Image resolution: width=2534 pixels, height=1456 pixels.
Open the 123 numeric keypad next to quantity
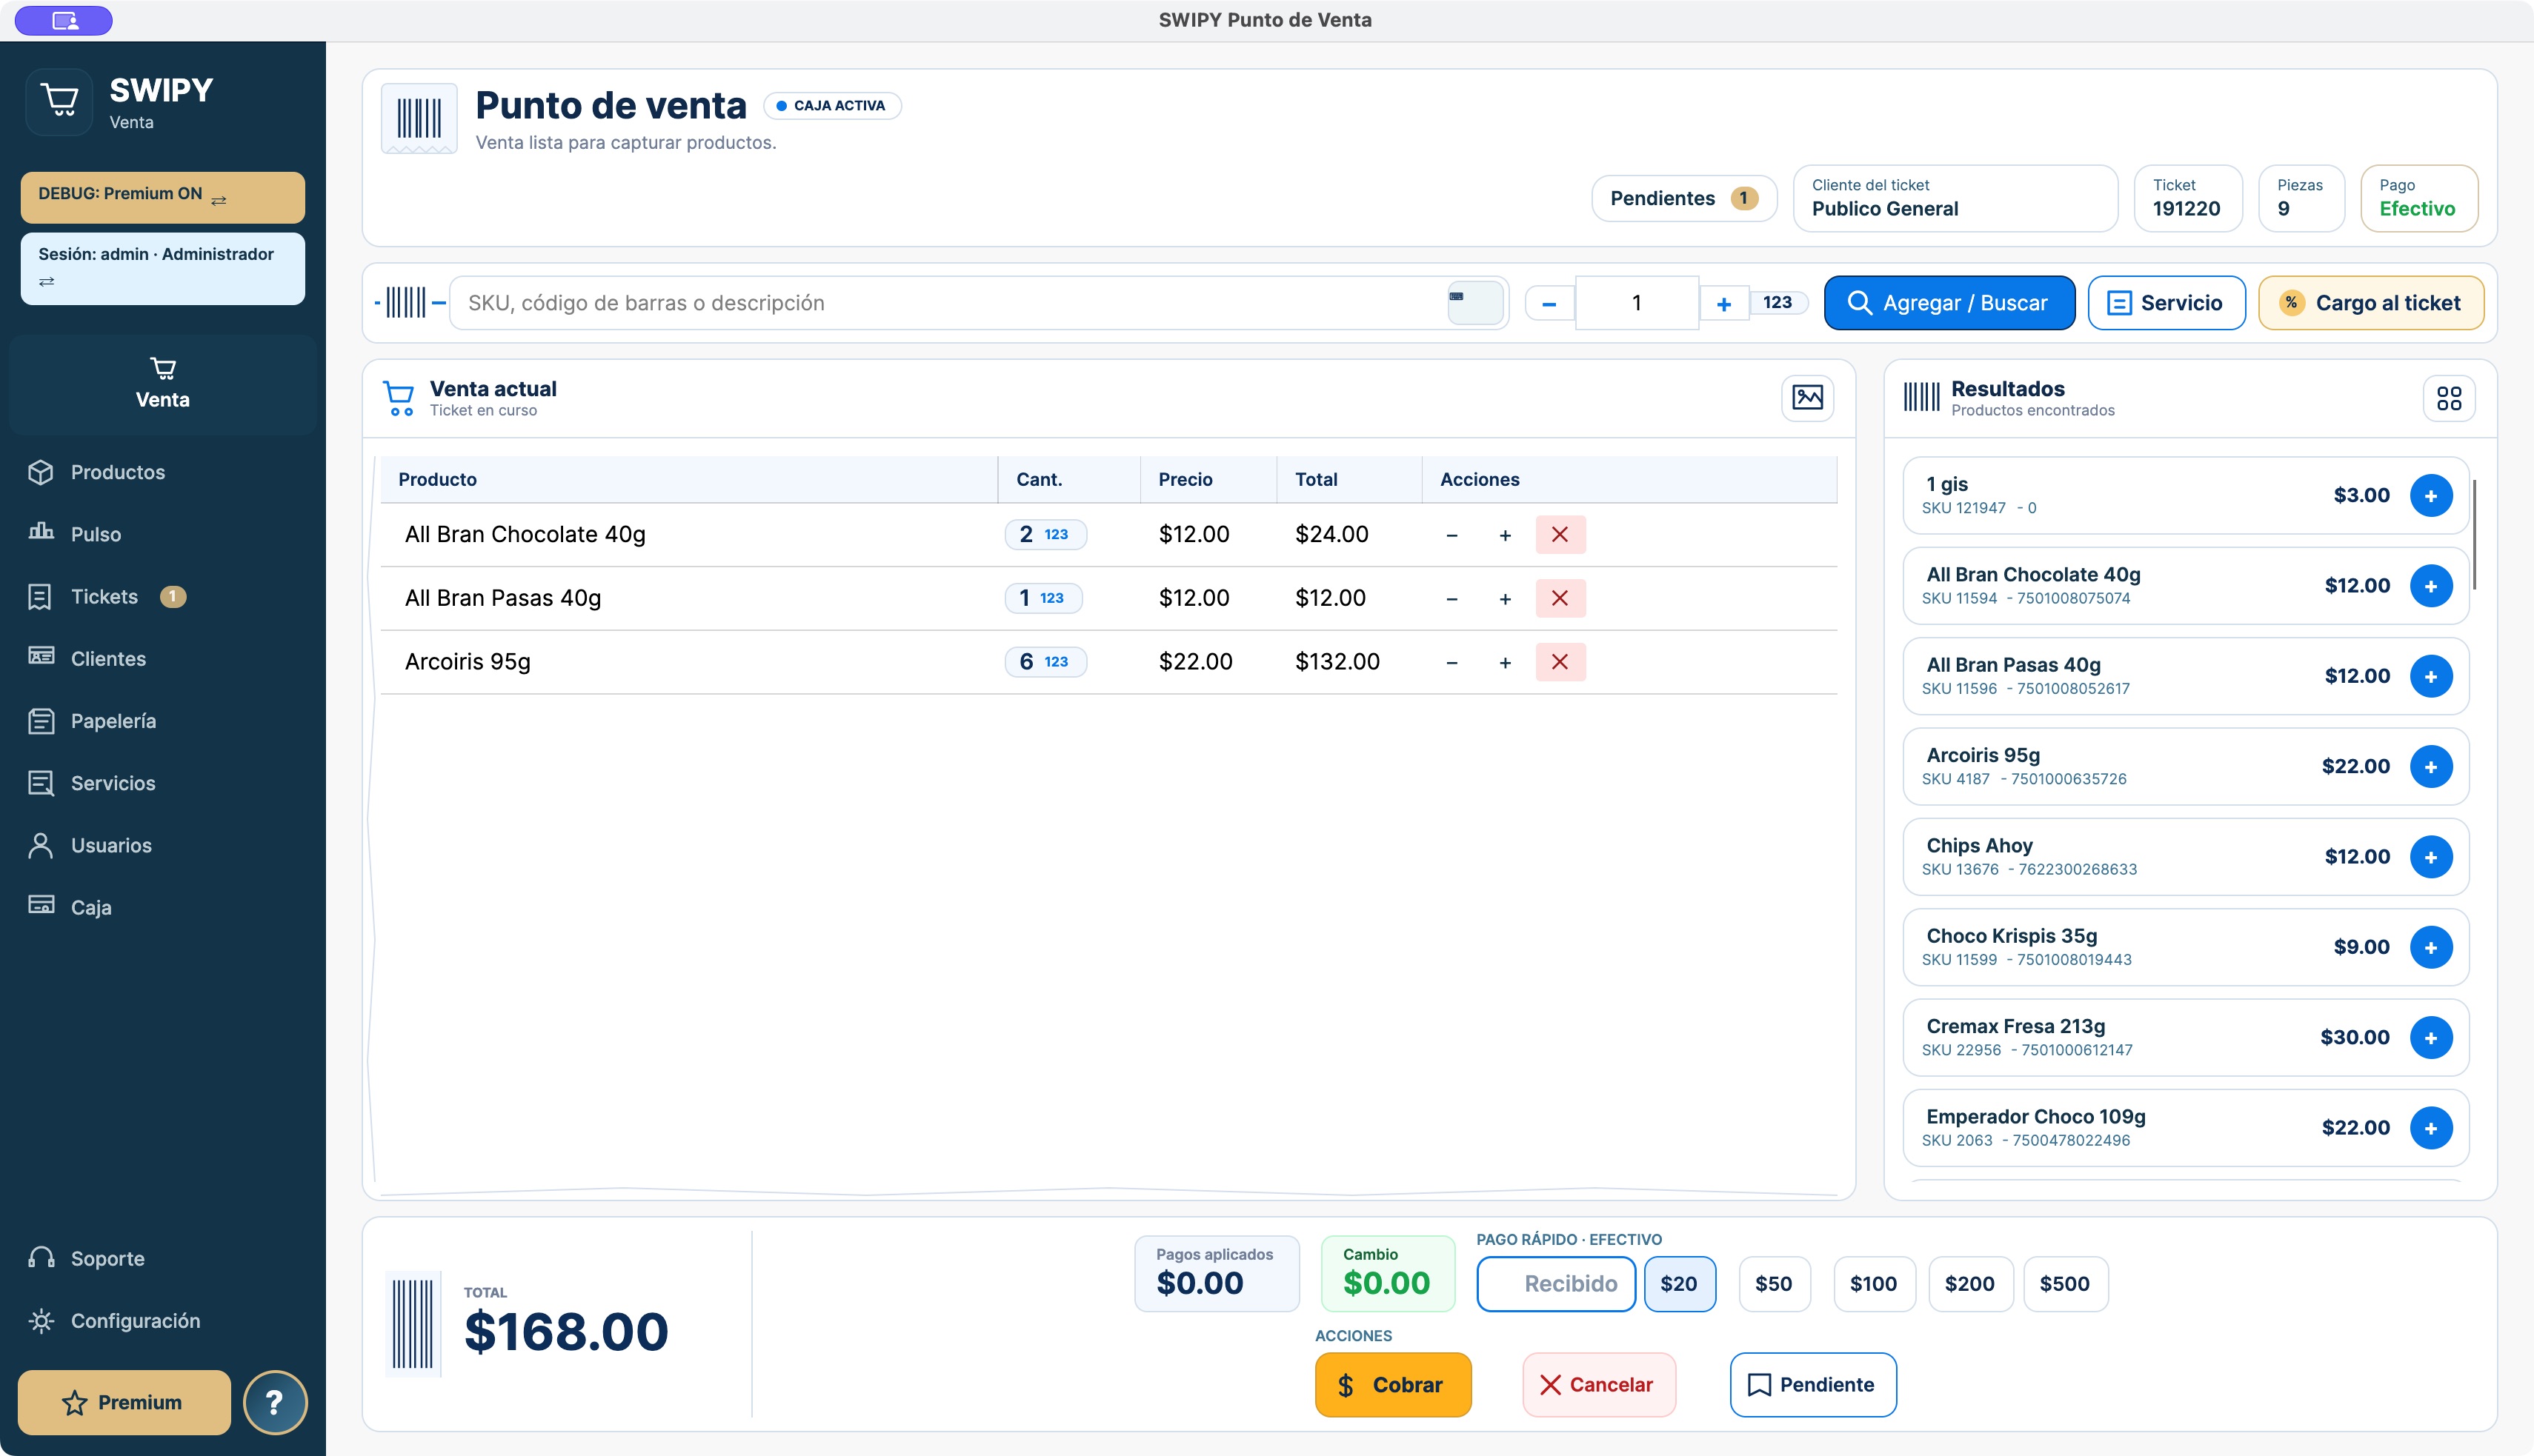1778,302
